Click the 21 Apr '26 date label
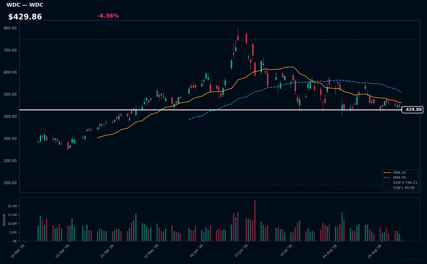427x264 pixels. [x=107, y=251]
